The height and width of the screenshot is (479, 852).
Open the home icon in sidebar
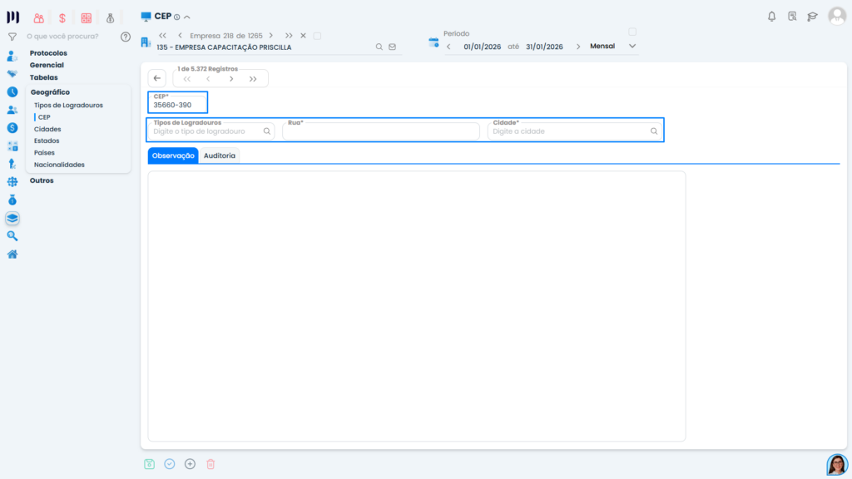(x=12, y=254)
